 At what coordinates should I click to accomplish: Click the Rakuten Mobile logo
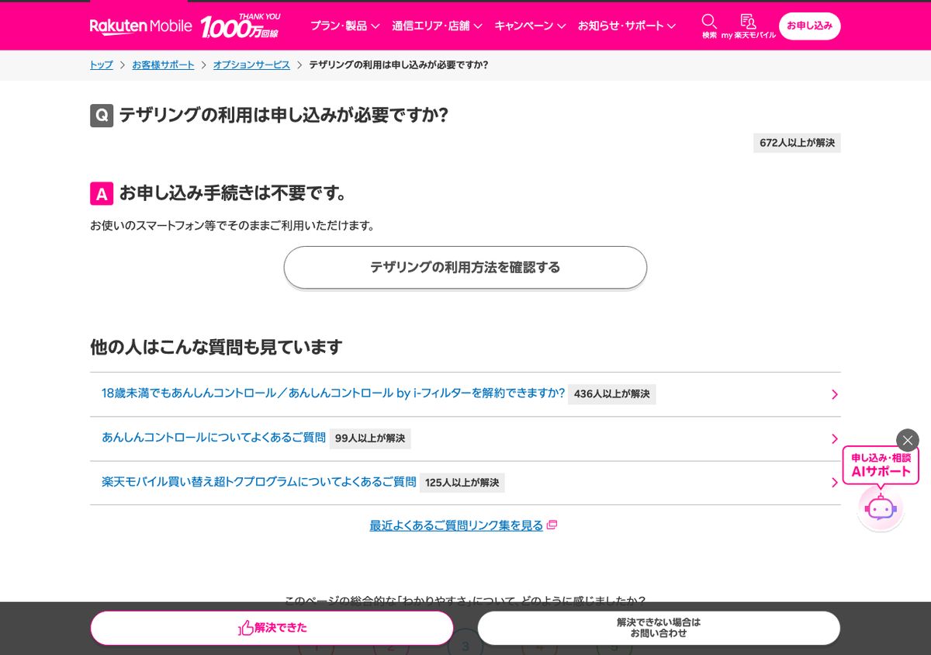[140, 26]
